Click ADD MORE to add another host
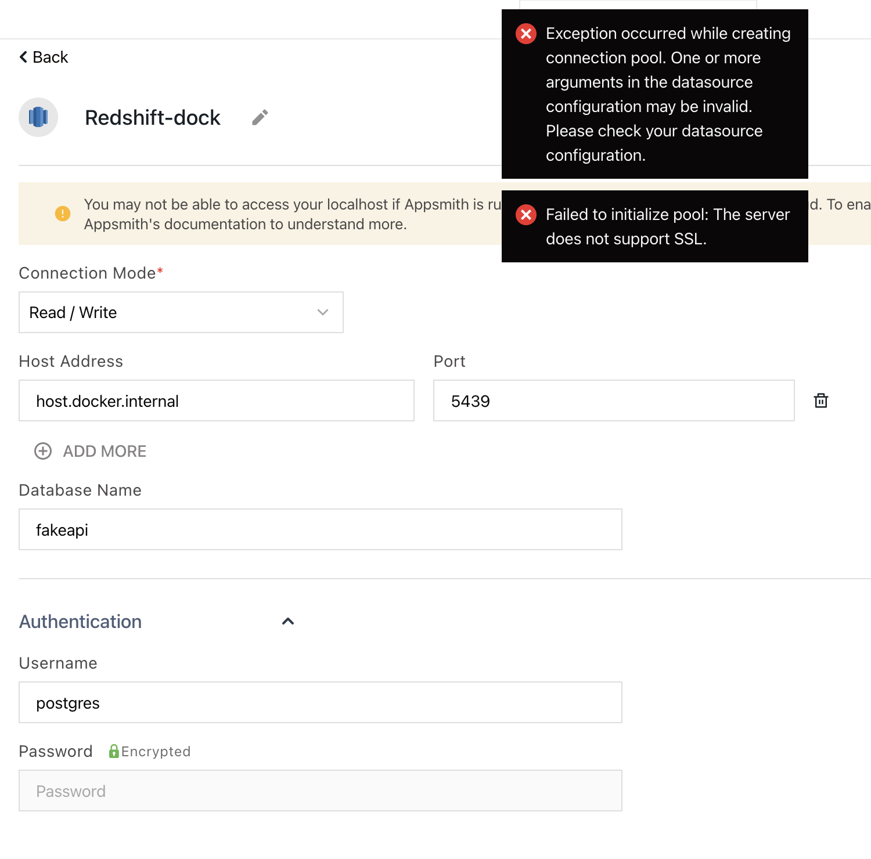The image size is (871, 859). tap(105, 451)
